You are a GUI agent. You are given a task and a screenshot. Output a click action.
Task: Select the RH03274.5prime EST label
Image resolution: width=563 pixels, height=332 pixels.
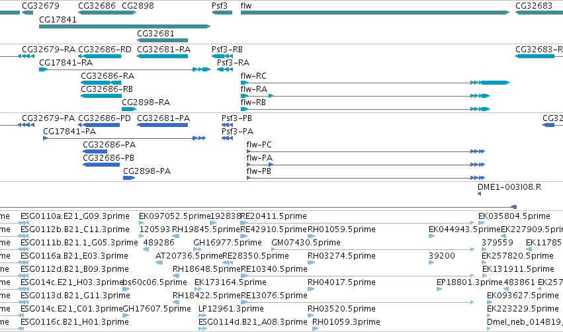point(341,256)
